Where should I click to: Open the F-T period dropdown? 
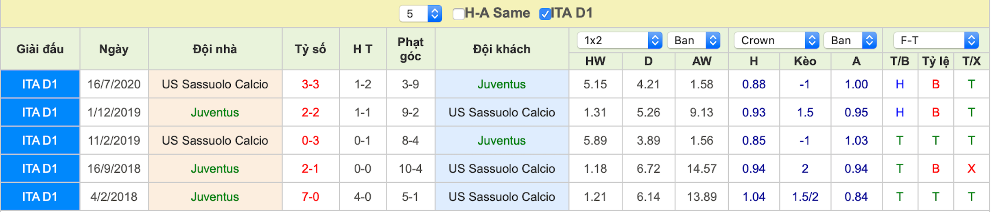pyautogui.click(x=936, y=40)
